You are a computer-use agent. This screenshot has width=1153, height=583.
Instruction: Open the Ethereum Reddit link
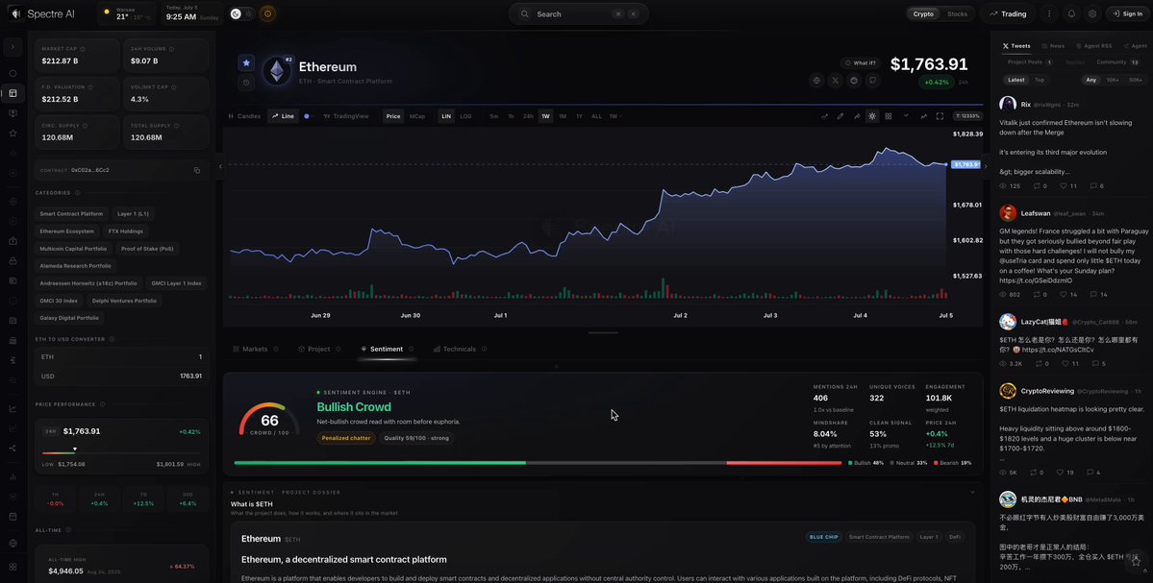855,81
